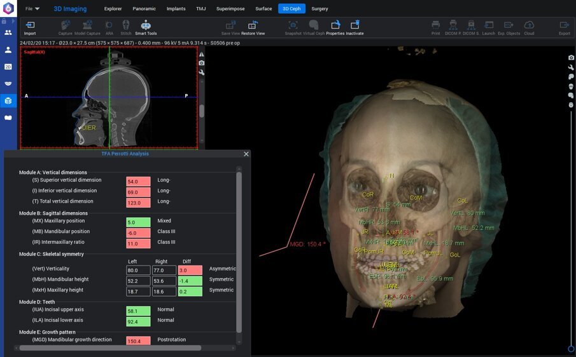Image resolution: width=576 pixels, height=357 pixels.
Task: Open wrench settings in the 3D view
Action: click(571, 67)
